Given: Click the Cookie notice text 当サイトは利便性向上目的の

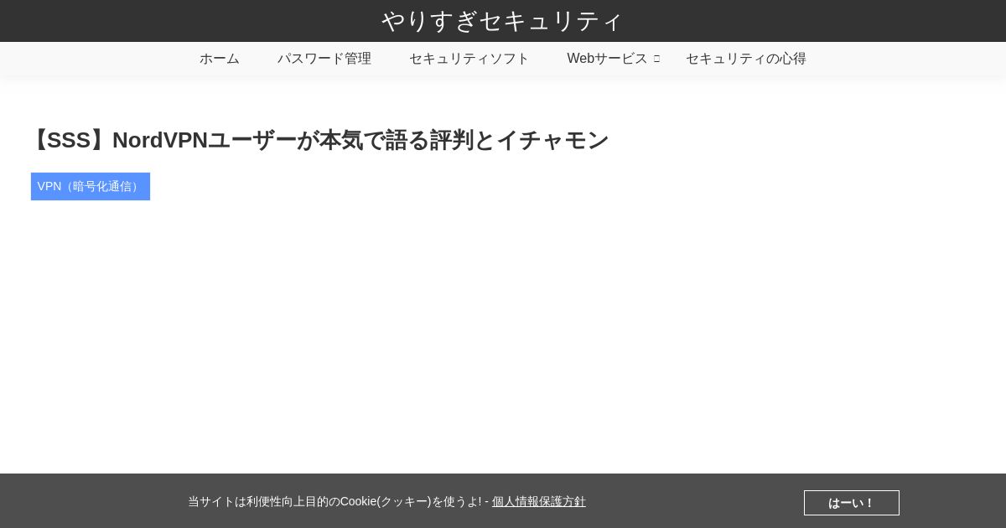Looking at the screenshot, I should click(x=264, y=501).
